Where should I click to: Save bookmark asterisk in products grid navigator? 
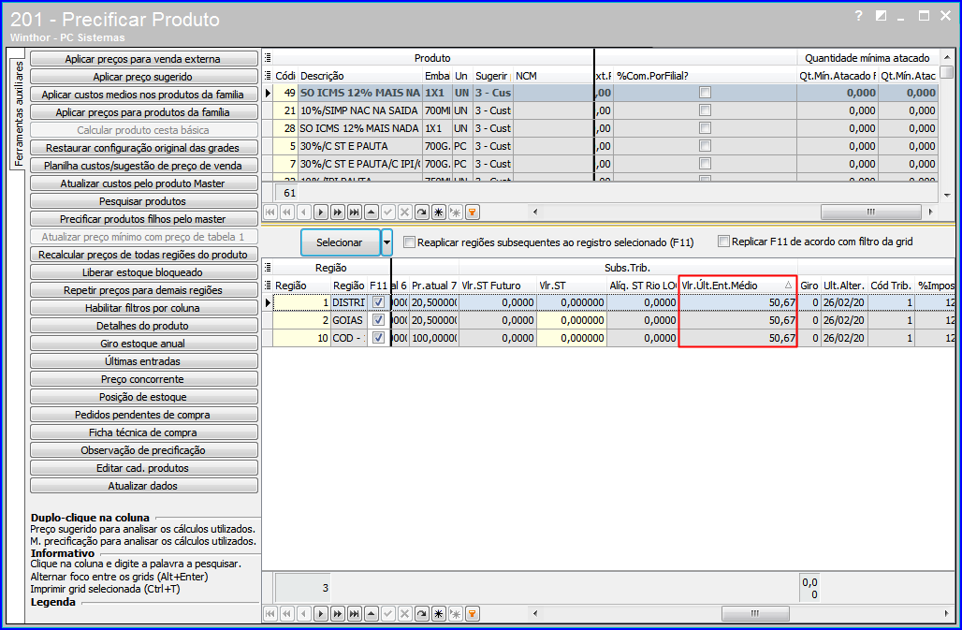coord(439,212)
